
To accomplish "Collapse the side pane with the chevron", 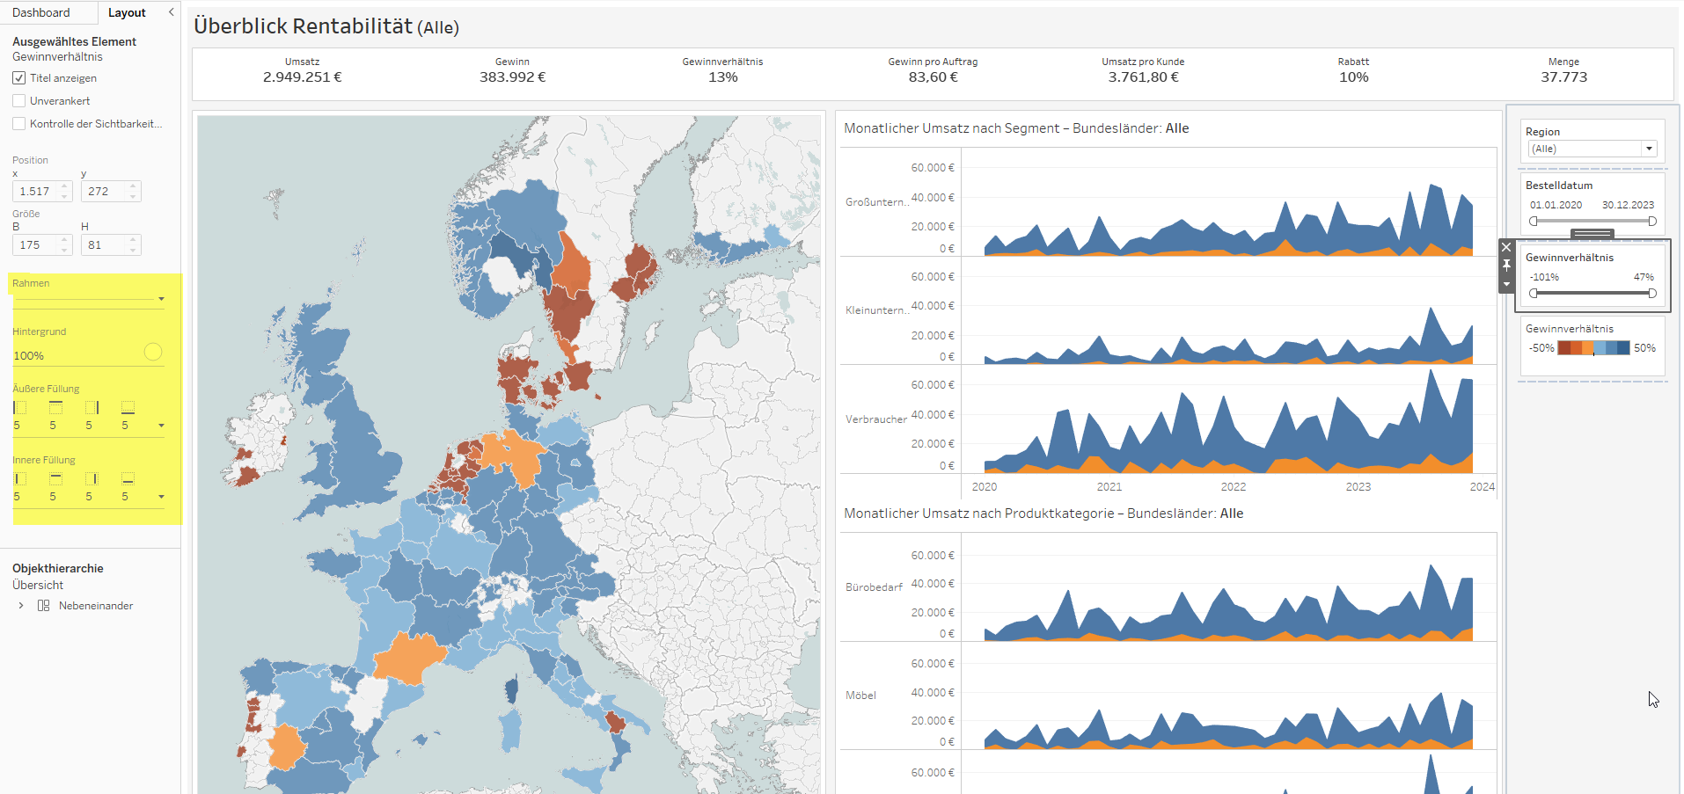I will coord(172,12).
